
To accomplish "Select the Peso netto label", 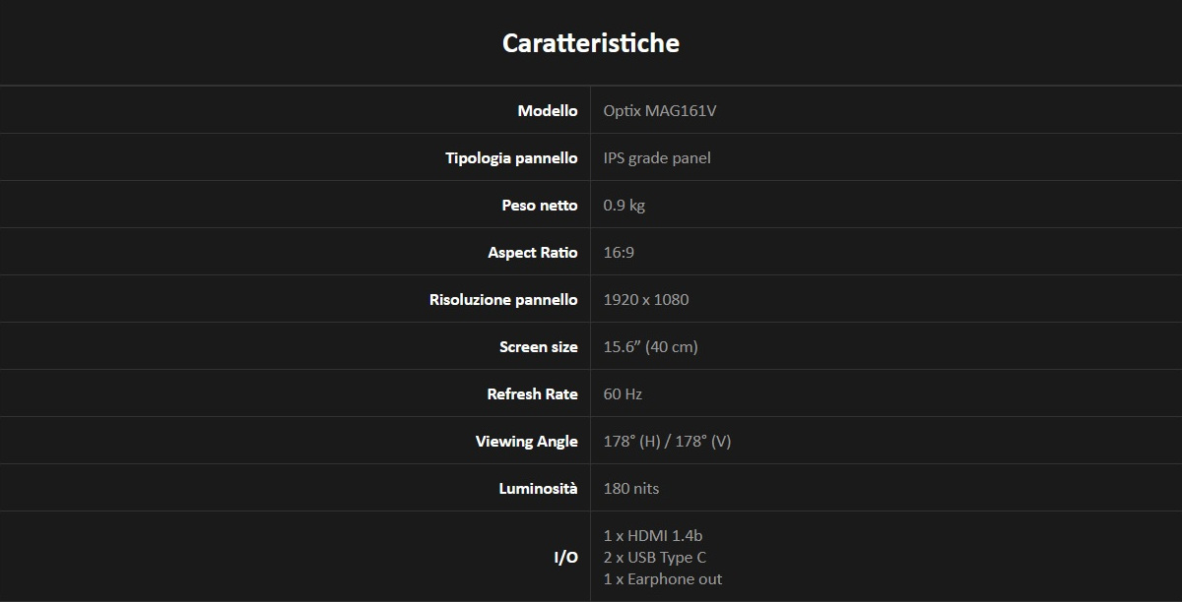I will [x=540, y=205].
